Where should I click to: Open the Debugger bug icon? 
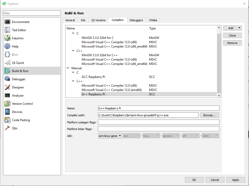coord(7,79)
